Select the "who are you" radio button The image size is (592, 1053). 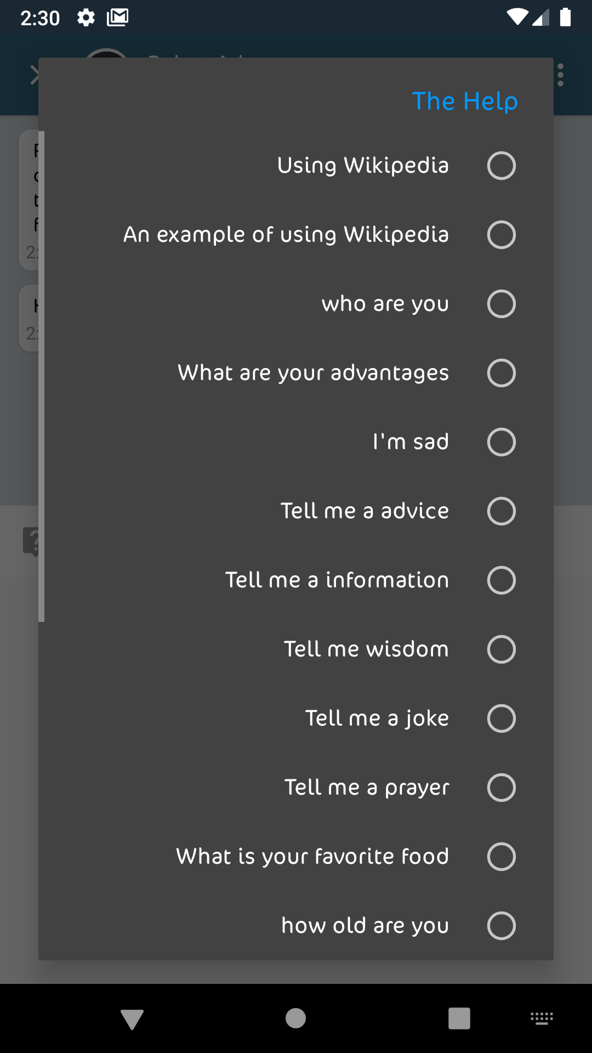[x=501, y=304]
